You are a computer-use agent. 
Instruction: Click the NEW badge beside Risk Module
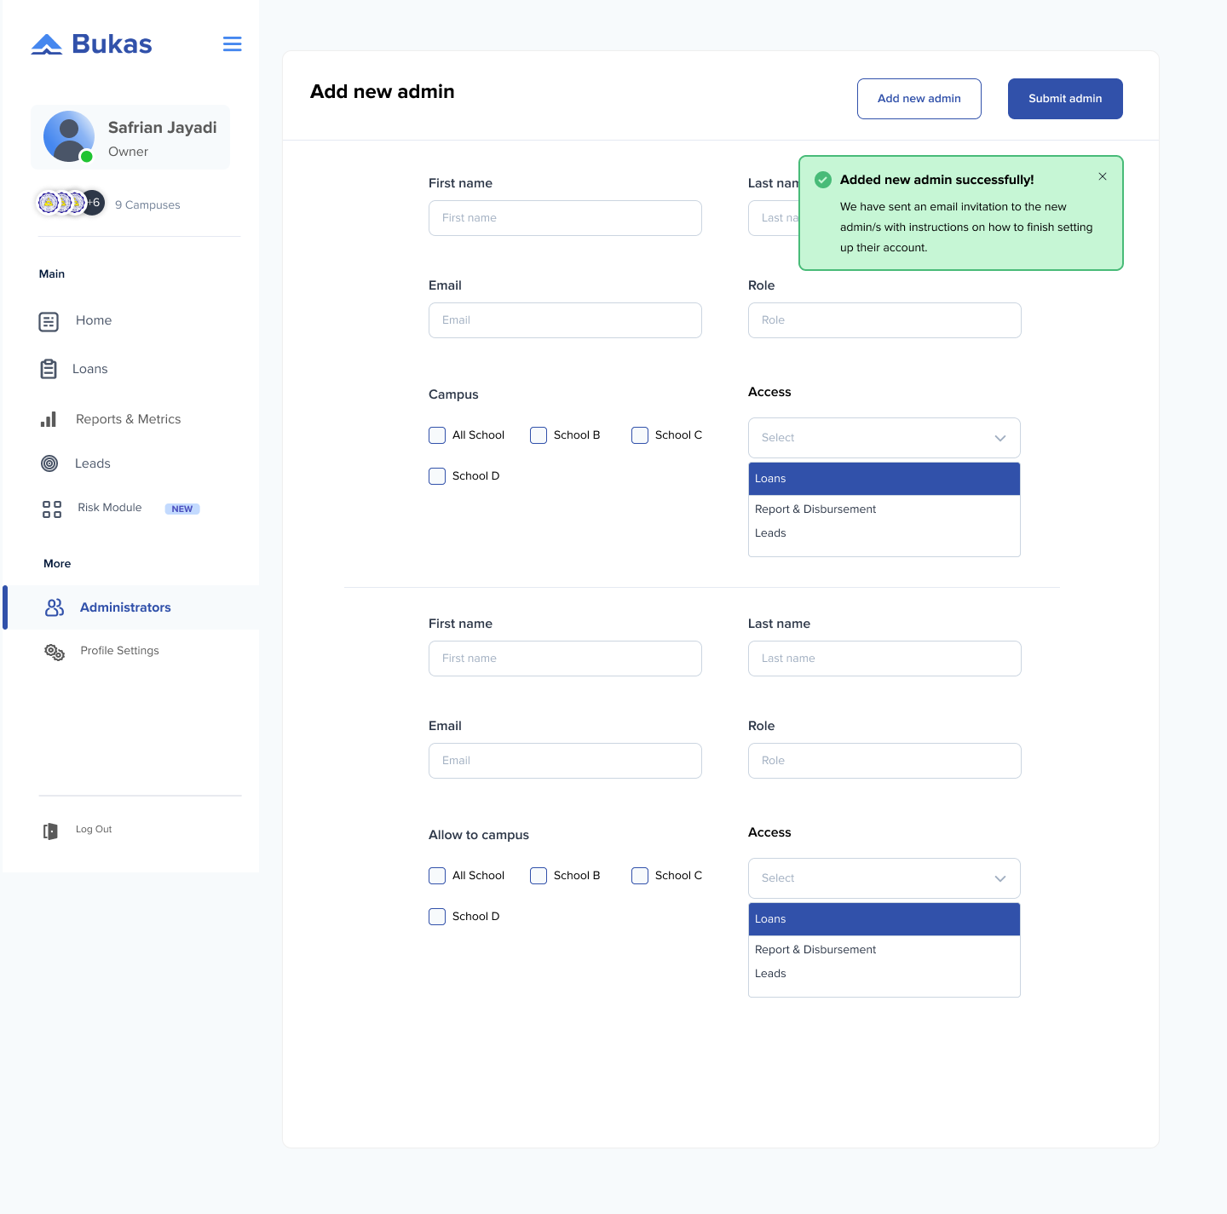pyautogui.click(x=182, y=509)
